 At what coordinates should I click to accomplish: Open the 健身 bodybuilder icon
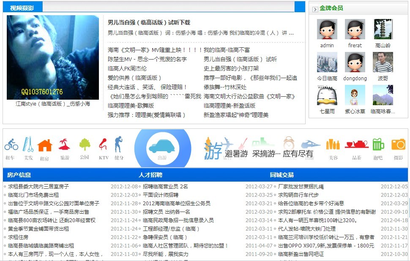tap(119, 144)
